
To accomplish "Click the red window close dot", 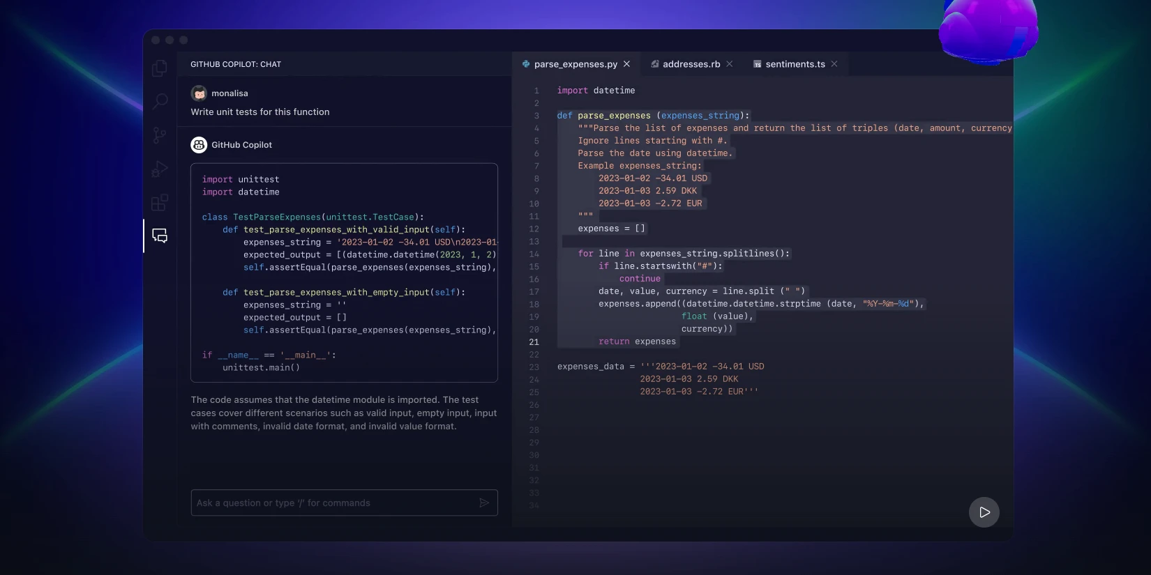I will pyautogui.click(x=156, y=40).
